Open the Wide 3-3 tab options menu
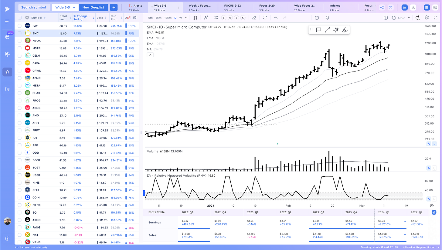 pyautogui.click(x=178, y=8)
